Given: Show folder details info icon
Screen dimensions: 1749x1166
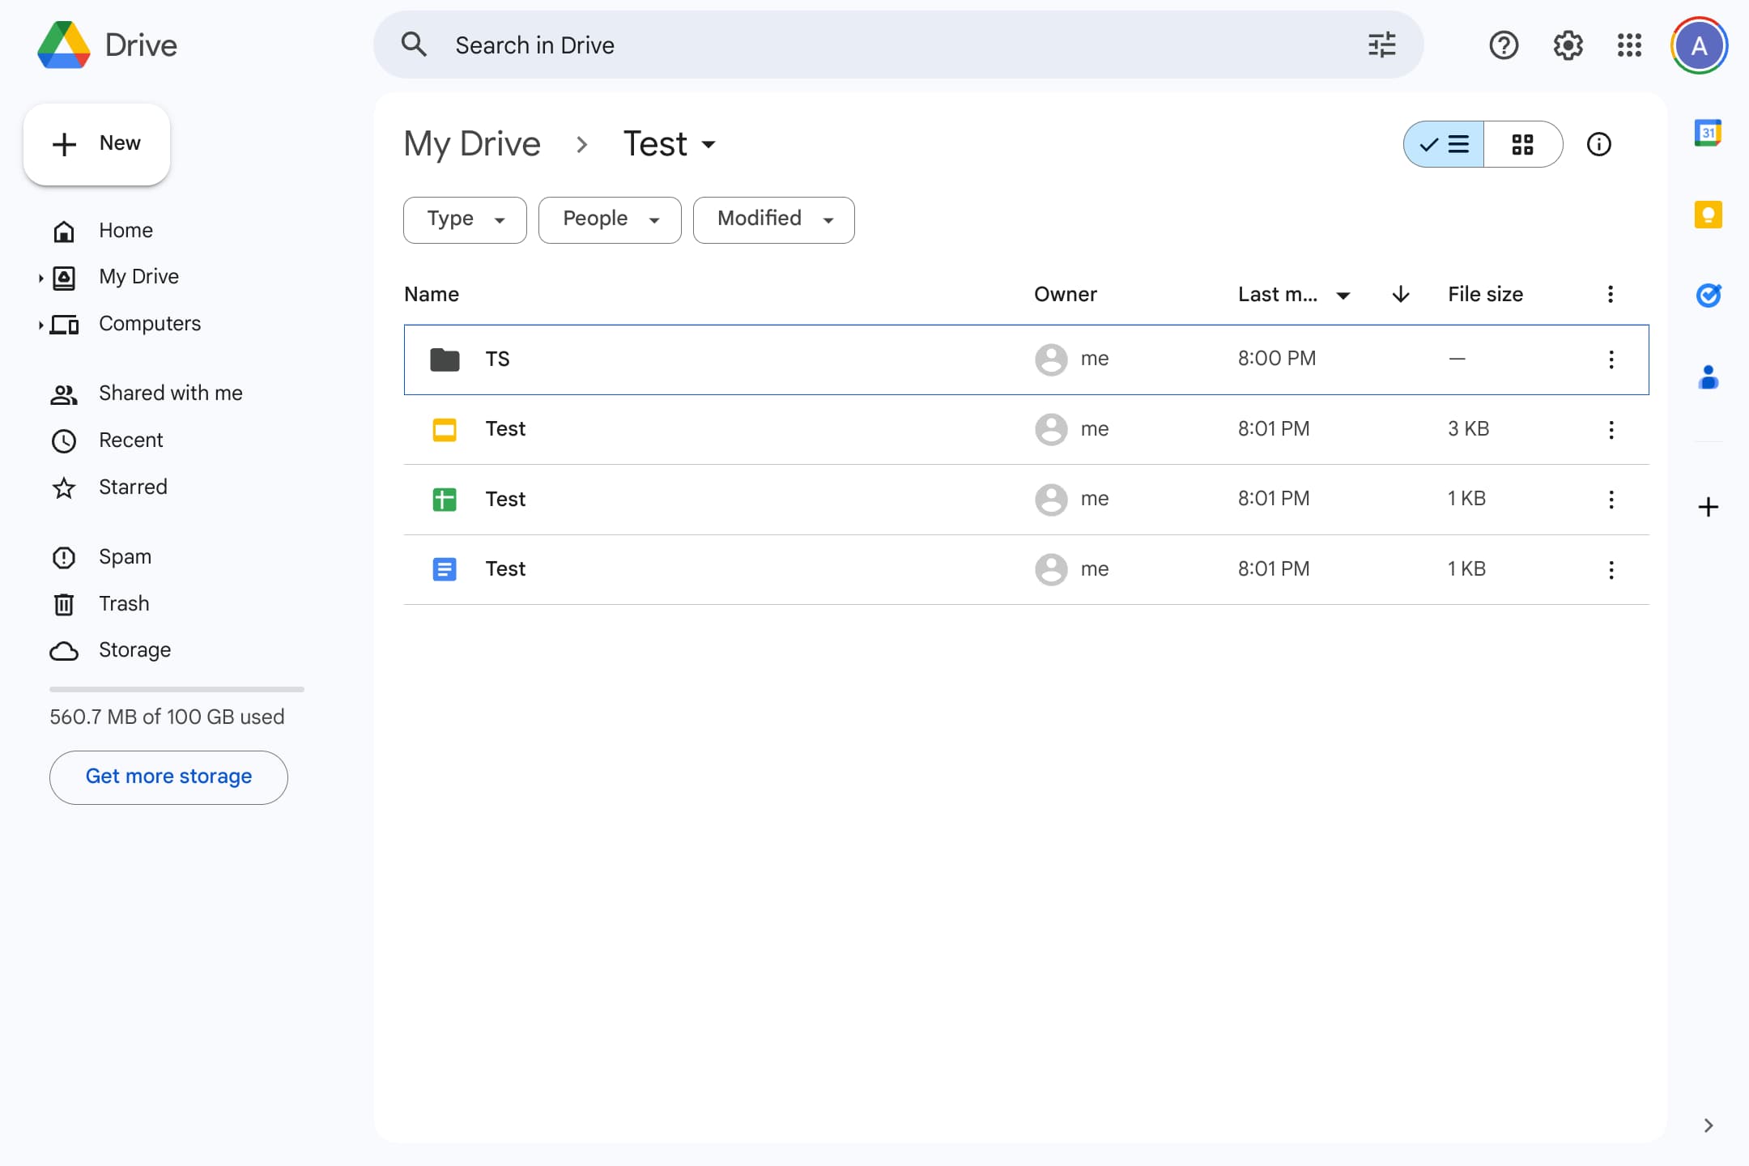Looking at the screenshot, I should 1598,144.
